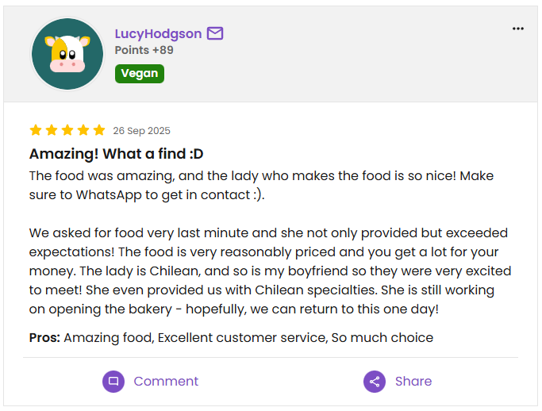
Task: Click the Share text label
Action: coord(413,382)
